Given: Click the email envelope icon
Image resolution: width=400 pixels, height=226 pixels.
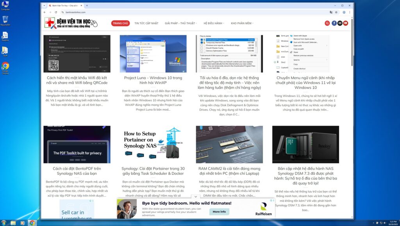Looking at the screenshot, I should coord(340,23).
